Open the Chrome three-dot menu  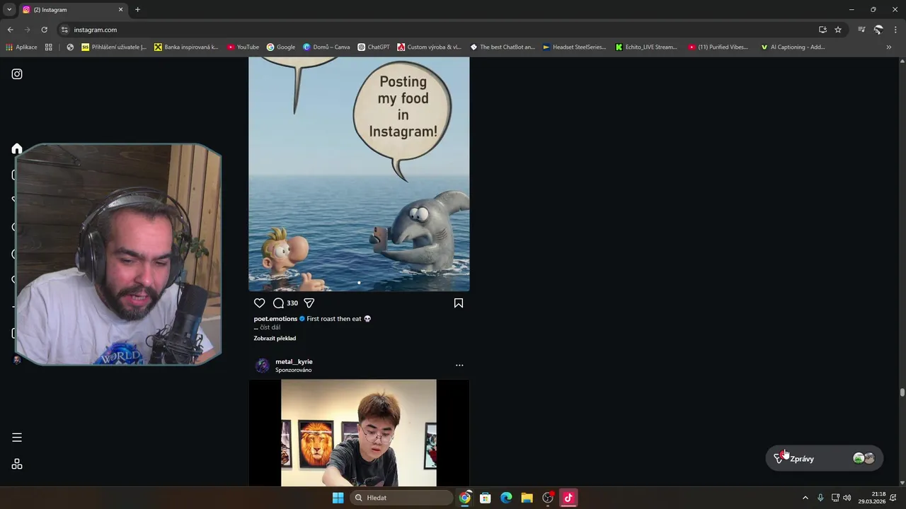coord(895,30)
